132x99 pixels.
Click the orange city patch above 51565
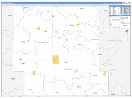click(x=20, y=59)
